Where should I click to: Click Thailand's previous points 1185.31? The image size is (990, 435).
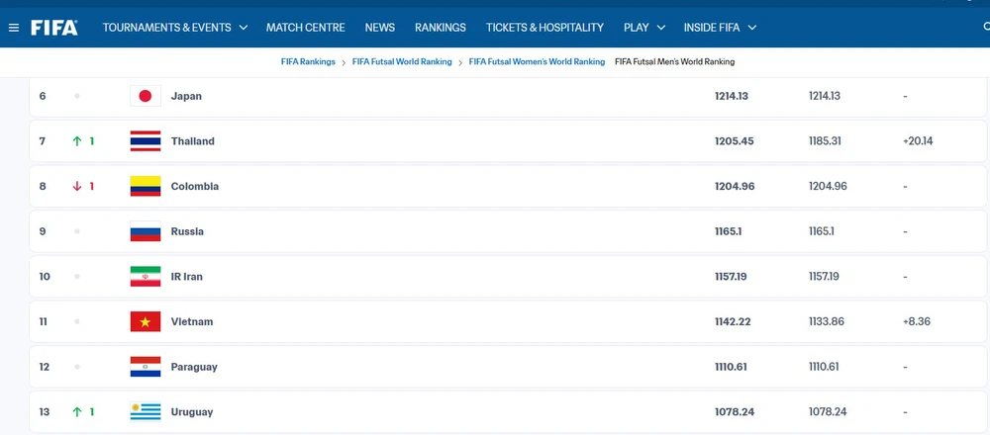tap(825, 141)
